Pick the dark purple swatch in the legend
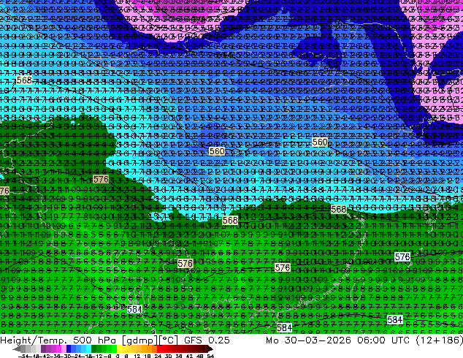The height and width of the screenshot is (358, 463). pos(43,349)
